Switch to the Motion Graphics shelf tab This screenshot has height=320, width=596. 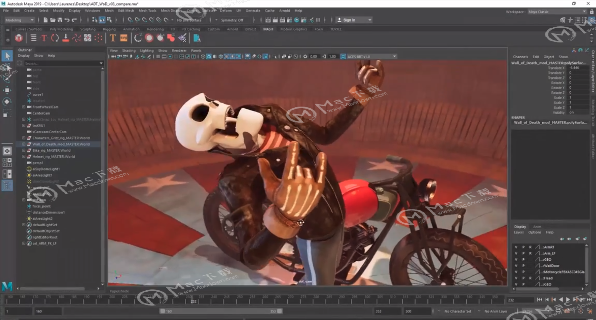pyautogui.click(x=293, y=29)
